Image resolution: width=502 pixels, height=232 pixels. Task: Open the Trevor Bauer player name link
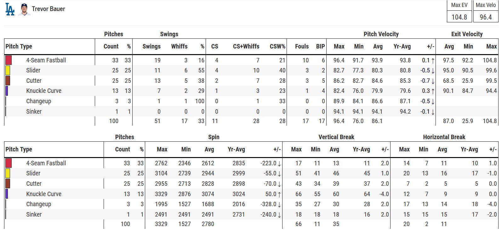click(x=48, y=9)
